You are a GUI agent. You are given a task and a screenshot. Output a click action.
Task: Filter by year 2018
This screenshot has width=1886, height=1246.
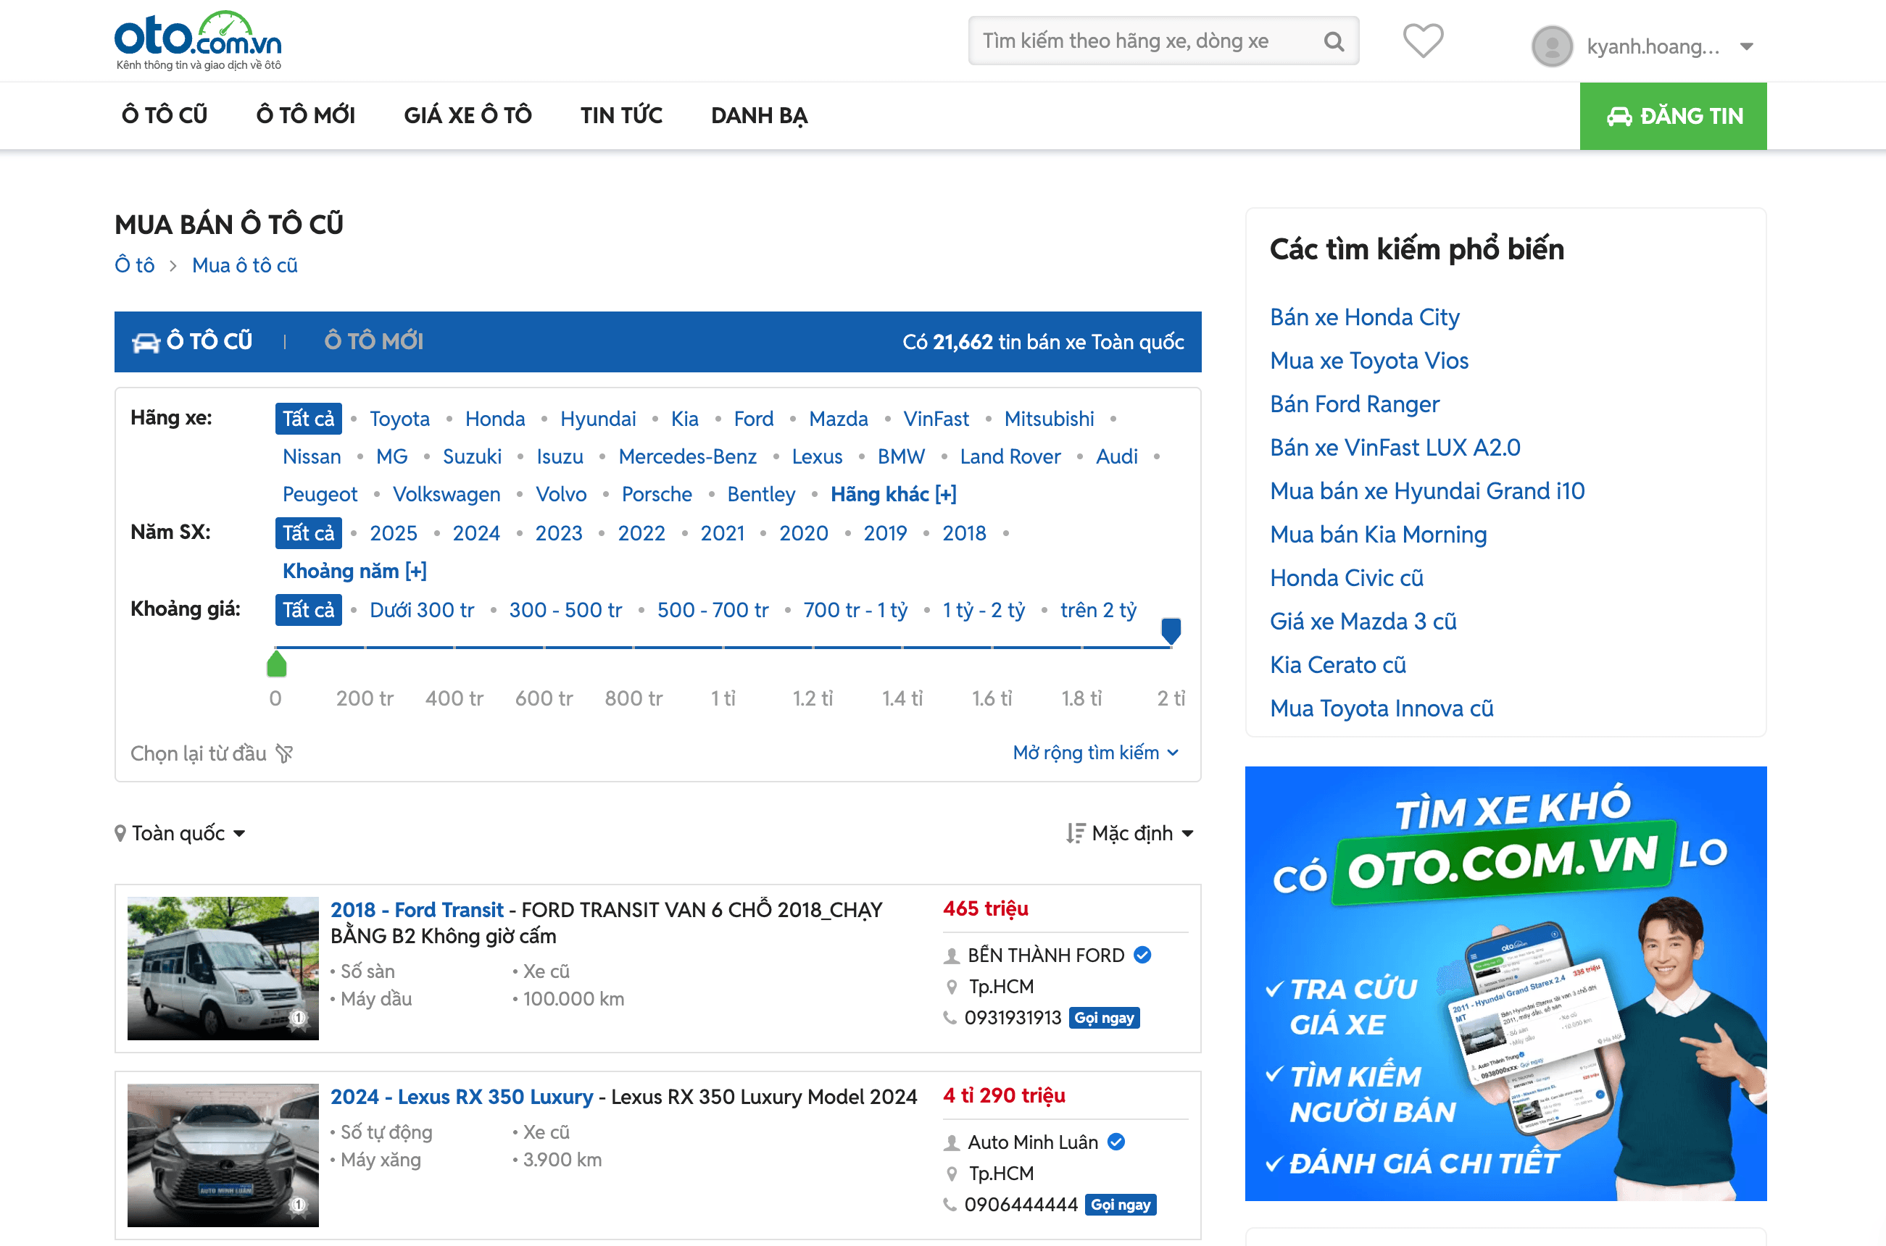(x=964, y=533)
